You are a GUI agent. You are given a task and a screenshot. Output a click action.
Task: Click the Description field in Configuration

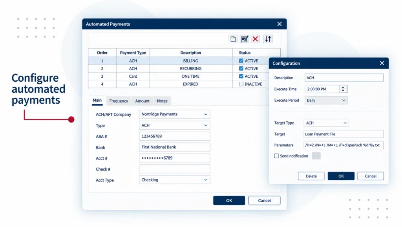click(x=344, y=78)
